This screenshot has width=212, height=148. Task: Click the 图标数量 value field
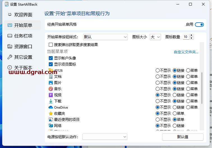[x=186, y=37]
